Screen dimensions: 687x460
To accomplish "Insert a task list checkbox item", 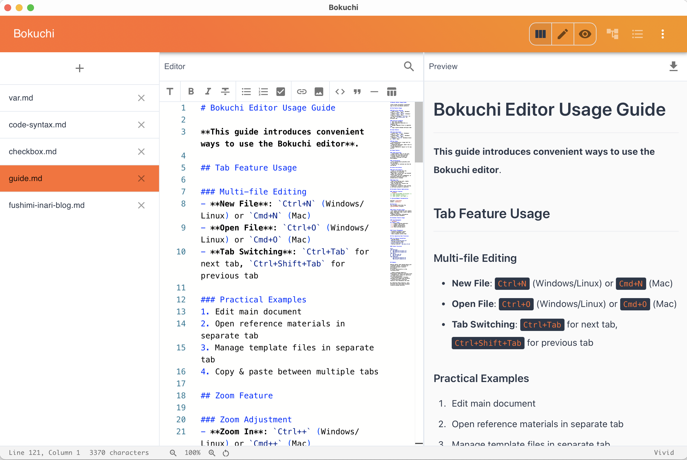I will pyautogui.click(x=280, y=92).
